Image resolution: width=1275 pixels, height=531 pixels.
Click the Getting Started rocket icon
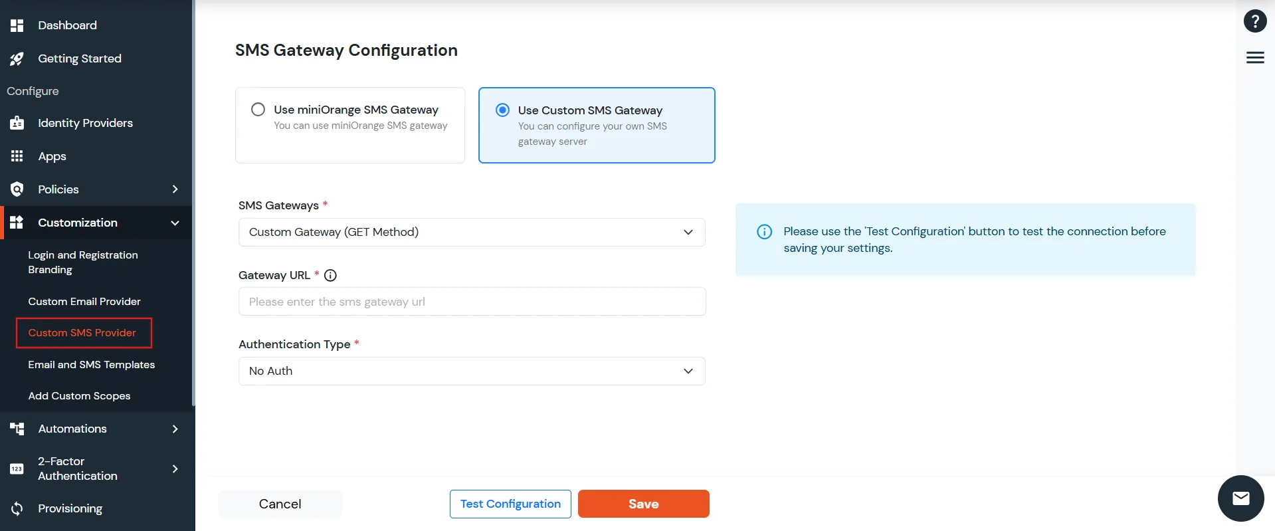(17, 58)
